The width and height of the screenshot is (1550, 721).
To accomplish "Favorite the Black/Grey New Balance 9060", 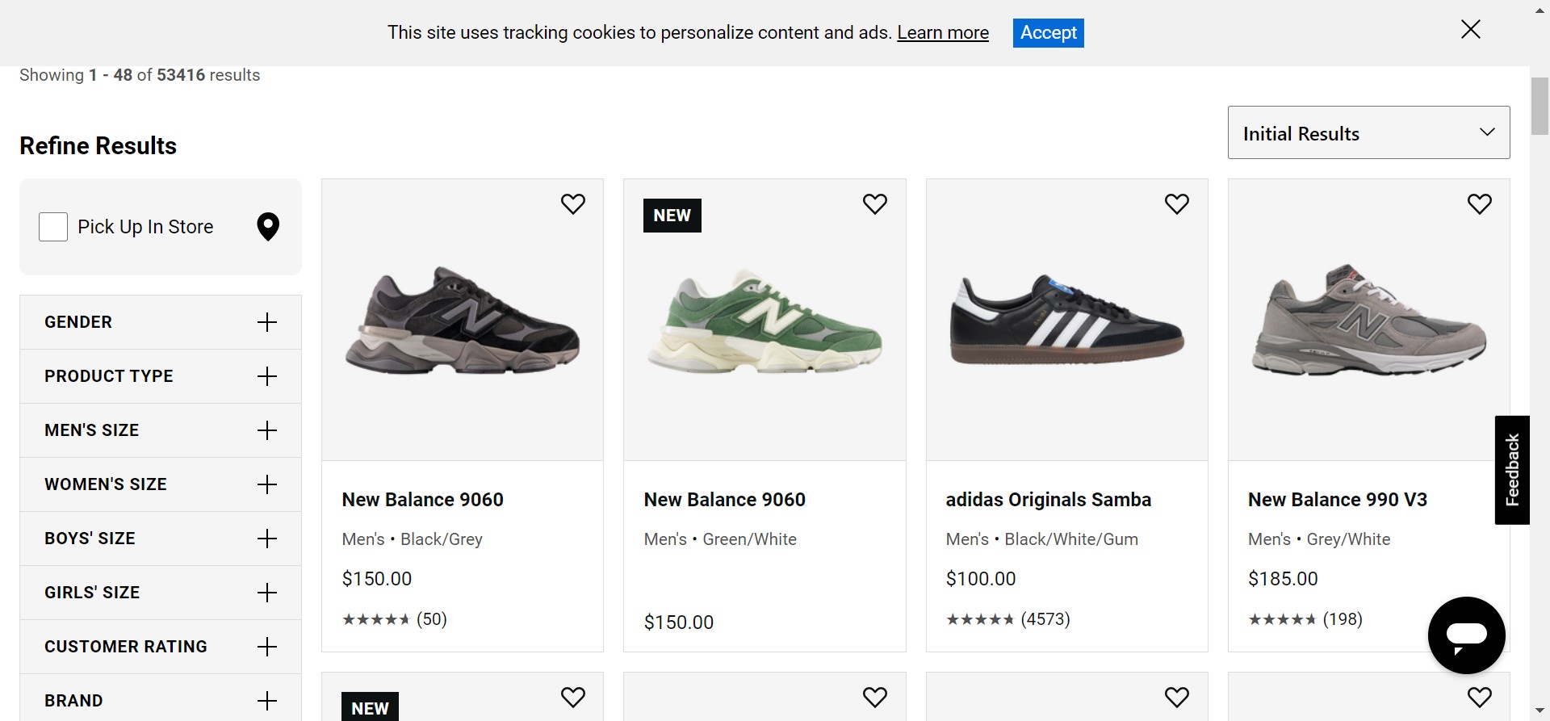I will (572, 204).
